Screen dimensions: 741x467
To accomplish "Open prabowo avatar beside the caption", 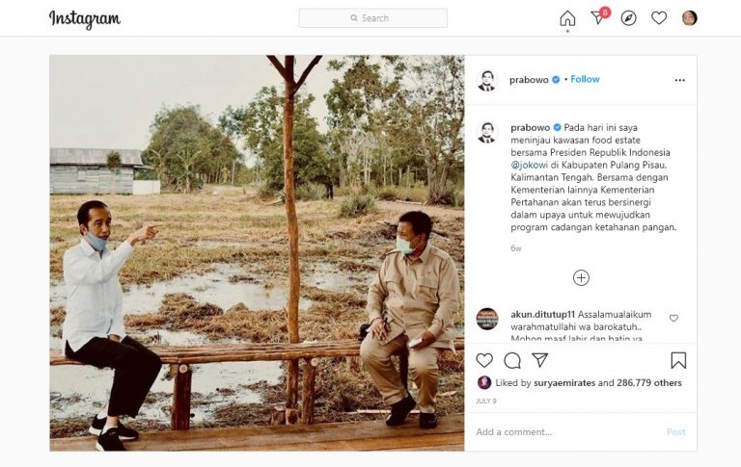I will [486, 132].
